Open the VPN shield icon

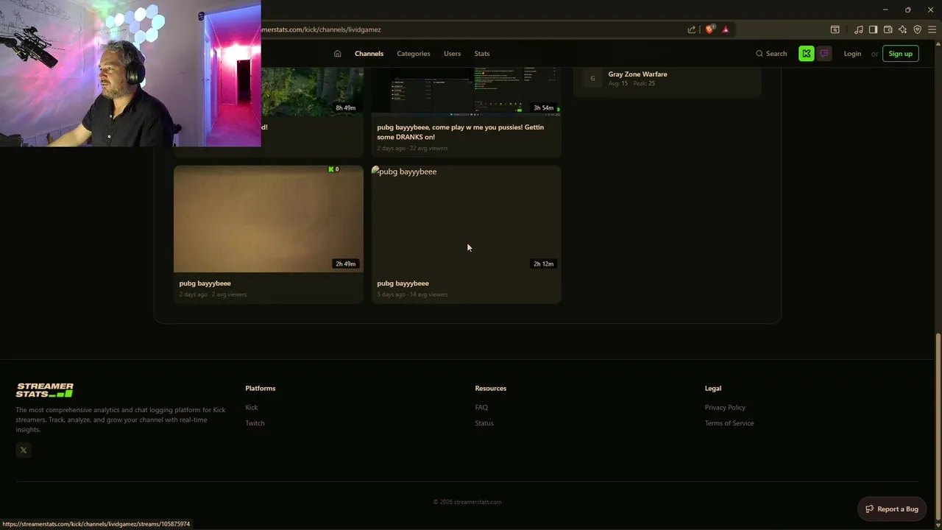tap(917, 29)
